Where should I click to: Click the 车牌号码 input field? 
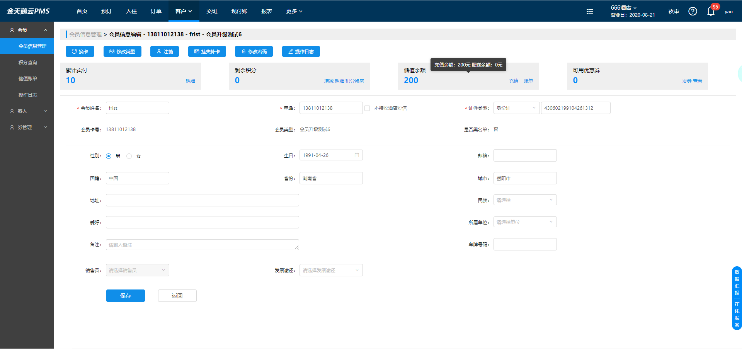[525, 244]
